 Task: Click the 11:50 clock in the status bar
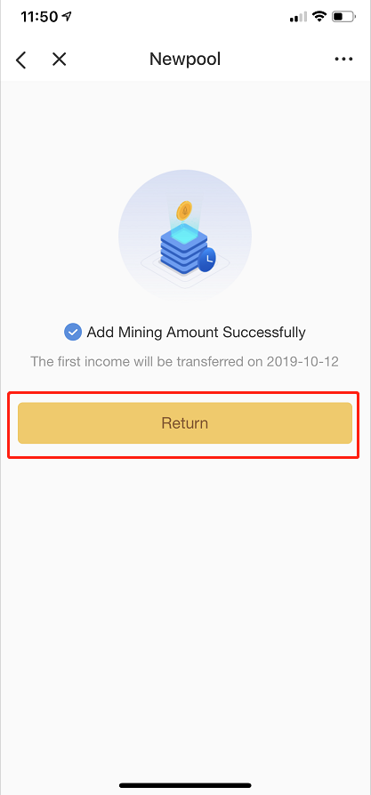(x=39, y=17)
